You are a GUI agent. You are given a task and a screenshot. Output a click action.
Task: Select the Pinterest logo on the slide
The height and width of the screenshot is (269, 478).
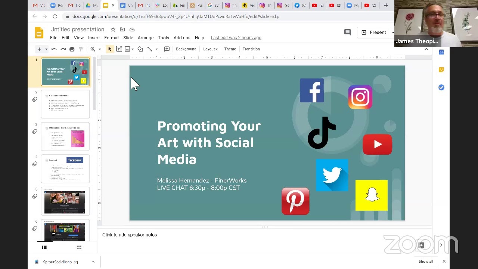click(x=295, y=201)
